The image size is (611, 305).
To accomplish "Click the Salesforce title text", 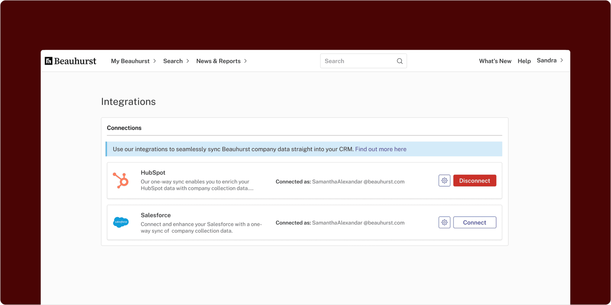I will pos(156,215).
